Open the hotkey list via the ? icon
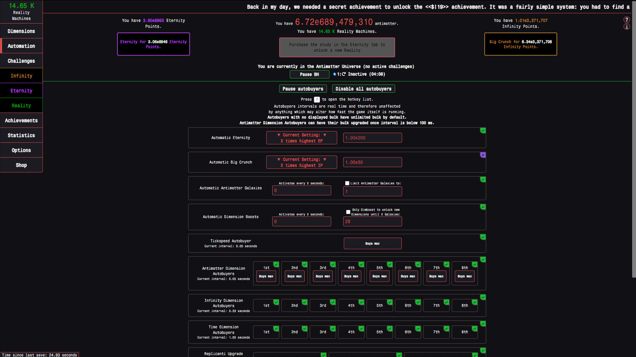 click(x=316, y=99)
